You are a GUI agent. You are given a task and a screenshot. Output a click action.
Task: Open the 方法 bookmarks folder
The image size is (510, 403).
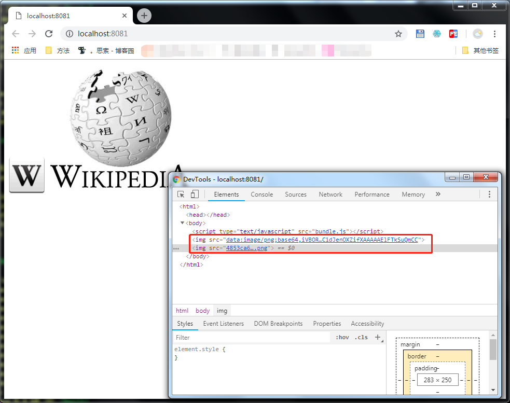[x=58, y=50]
